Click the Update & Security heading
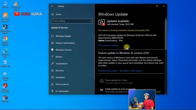The width and height of the screenshot is (196, 110). 59,28
